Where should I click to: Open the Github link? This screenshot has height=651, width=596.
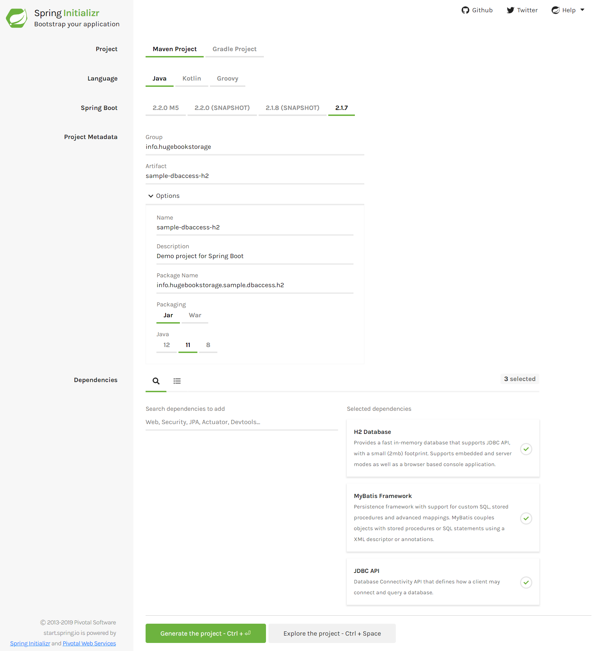click(477, 10)
